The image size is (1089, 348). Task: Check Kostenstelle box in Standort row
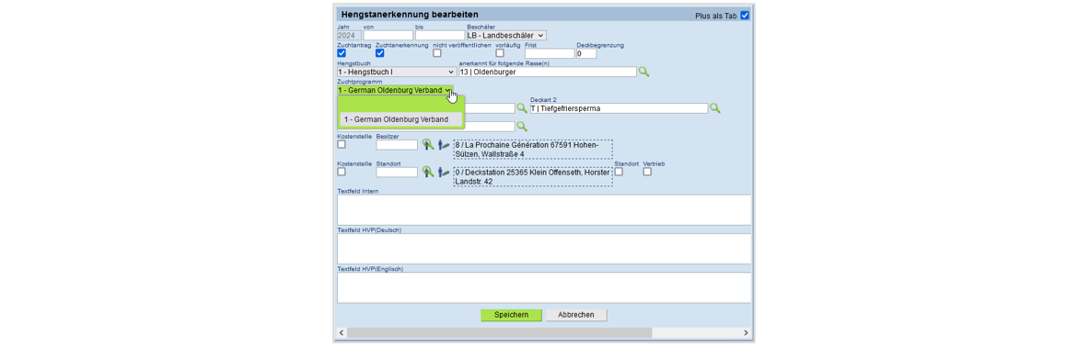coord(341,172)
